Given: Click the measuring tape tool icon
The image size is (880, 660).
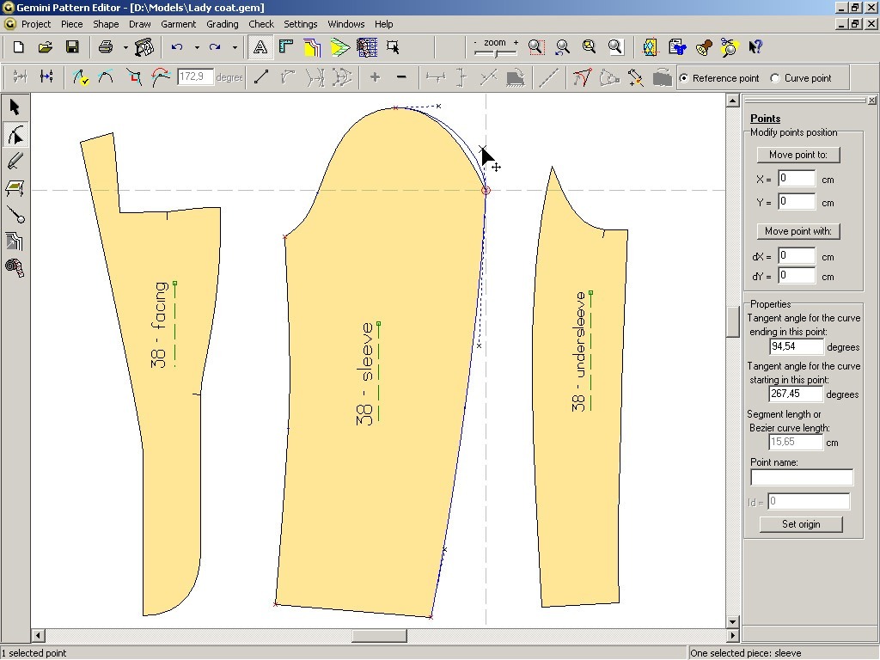Looking at the screenshot, I should [15, 268].
